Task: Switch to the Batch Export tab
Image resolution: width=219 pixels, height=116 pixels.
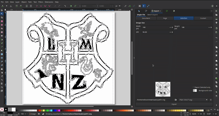Action: pos(152,14)
